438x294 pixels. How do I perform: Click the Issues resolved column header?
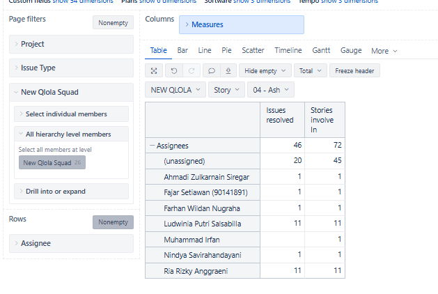click(x=280, y=115)
